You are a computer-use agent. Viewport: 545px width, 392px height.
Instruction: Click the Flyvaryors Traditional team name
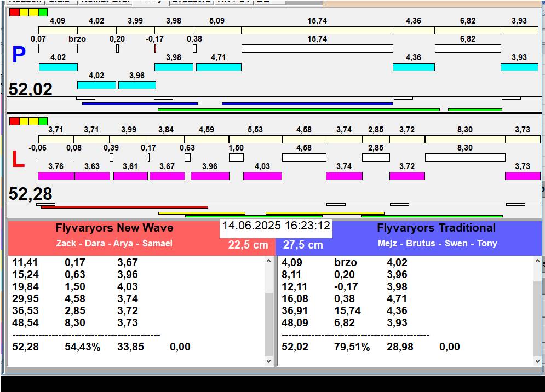coord(436,228)
